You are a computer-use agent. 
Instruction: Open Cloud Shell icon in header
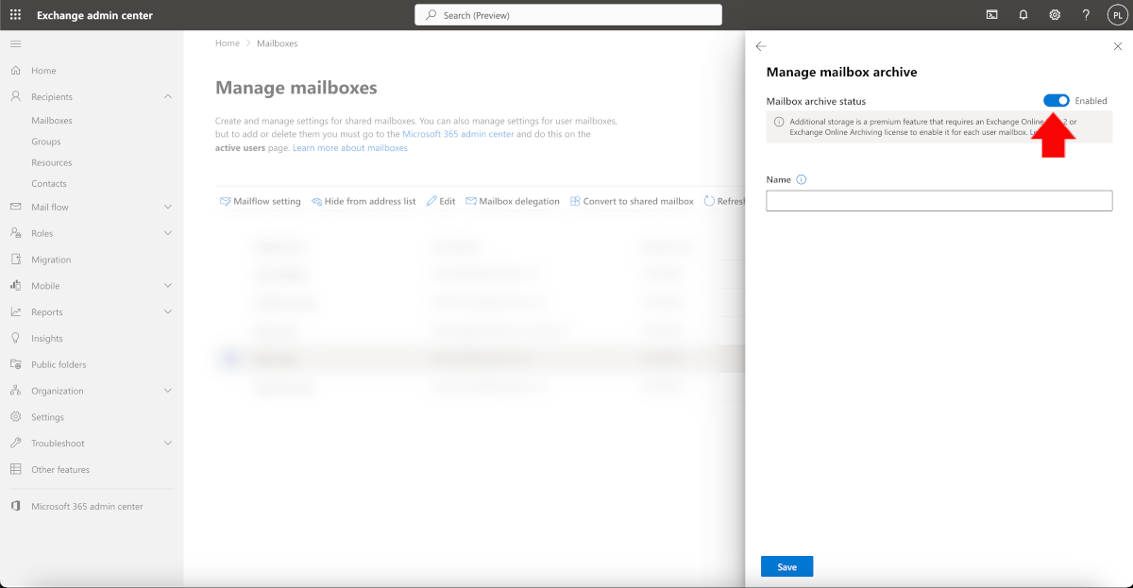[x=992, y=15]
